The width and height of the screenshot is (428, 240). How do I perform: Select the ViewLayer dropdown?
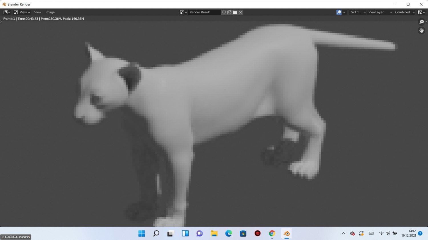pos(380,12)
